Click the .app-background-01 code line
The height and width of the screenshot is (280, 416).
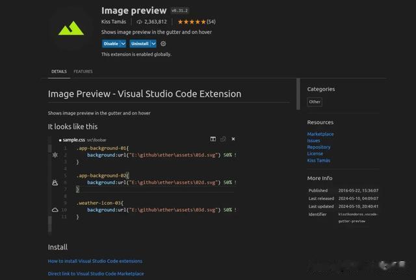(103, 148)
